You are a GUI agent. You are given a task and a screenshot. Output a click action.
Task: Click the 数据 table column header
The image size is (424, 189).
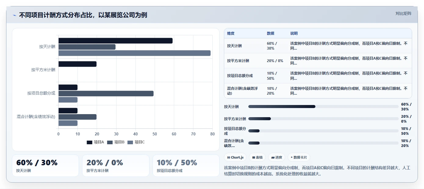coord(271,33)
